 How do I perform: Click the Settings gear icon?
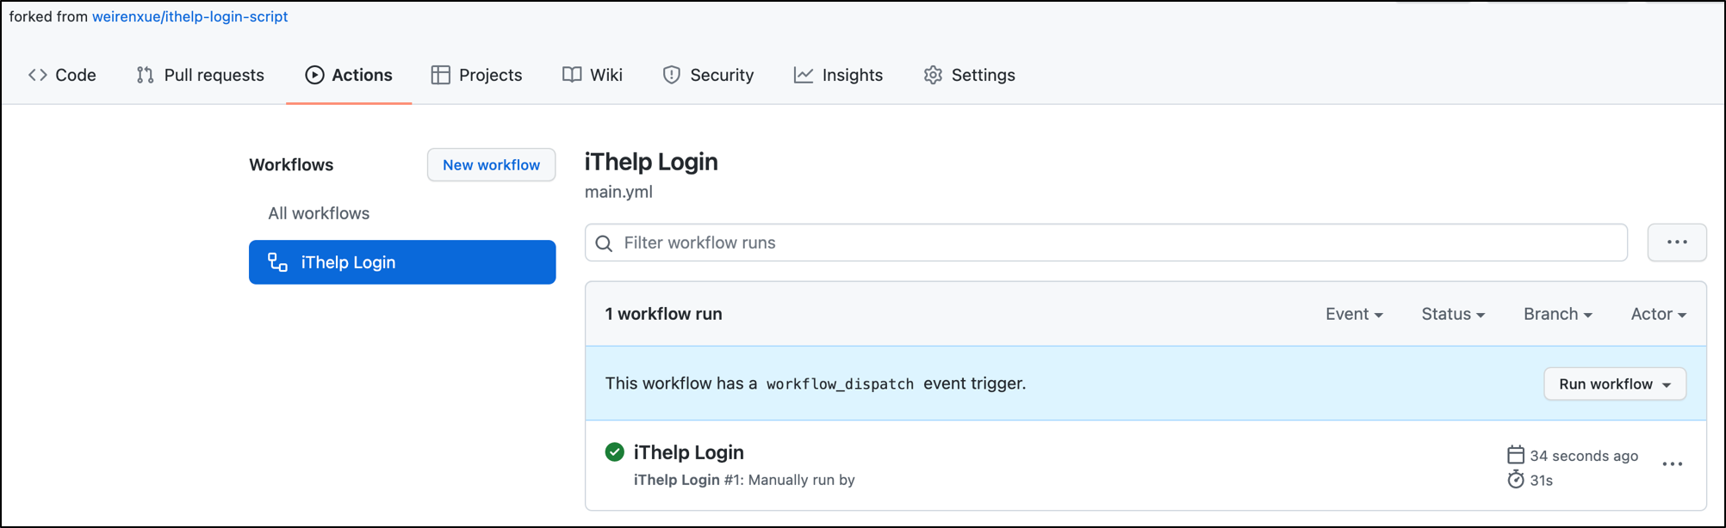(933, 75)
